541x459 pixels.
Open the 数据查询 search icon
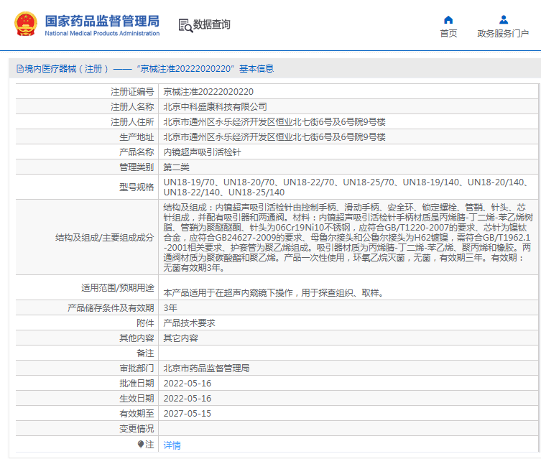coord(185,26)
